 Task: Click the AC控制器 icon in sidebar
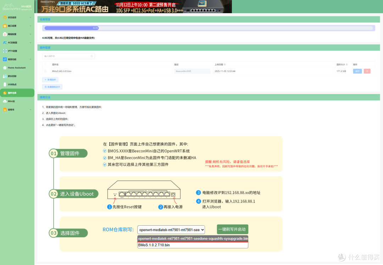(5, 43)
